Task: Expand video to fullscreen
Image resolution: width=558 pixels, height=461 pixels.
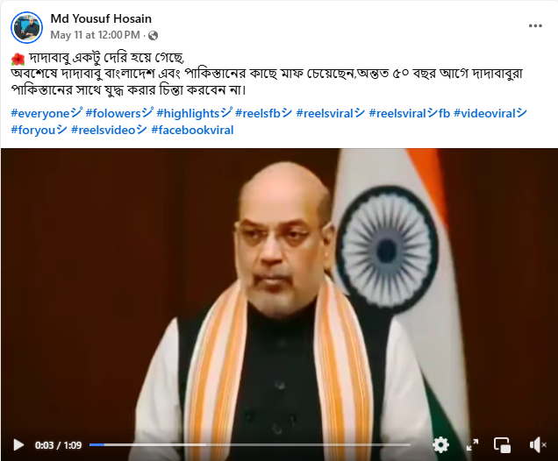Action: tap(472, 444)
